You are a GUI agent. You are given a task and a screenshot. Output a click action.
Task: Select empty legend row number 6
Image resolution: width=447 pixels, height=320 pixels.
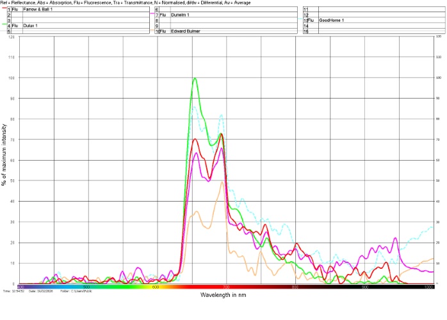(226, 10)
